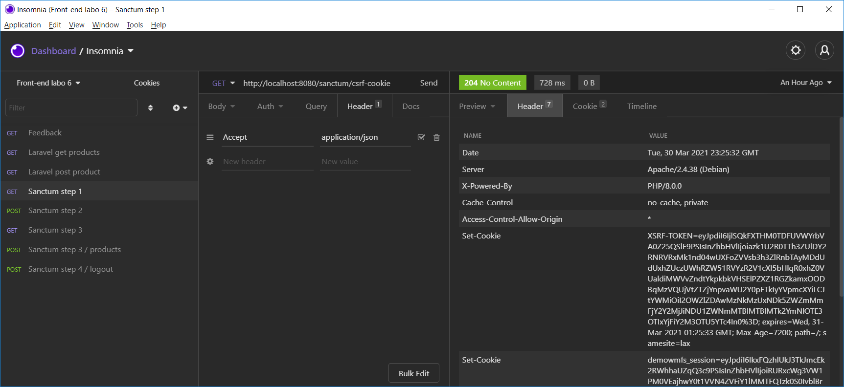Toggle the Accept header enabled checkbox
844x387 pixels.
(x=421, y=137)
